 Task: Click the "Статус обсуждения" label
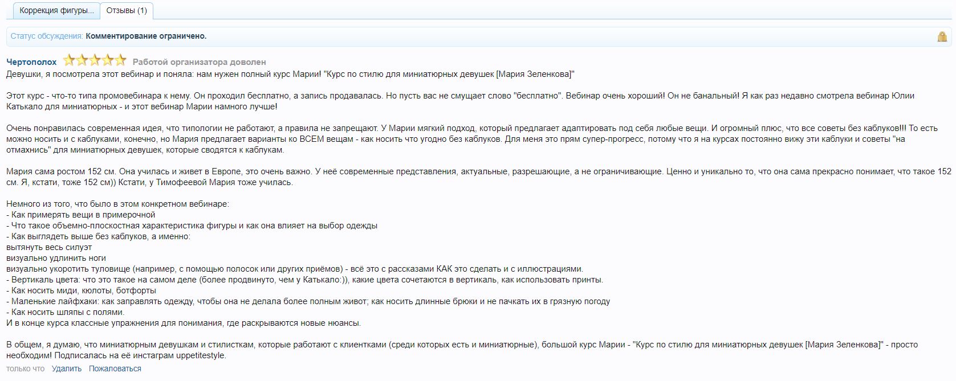pos(47,36)
